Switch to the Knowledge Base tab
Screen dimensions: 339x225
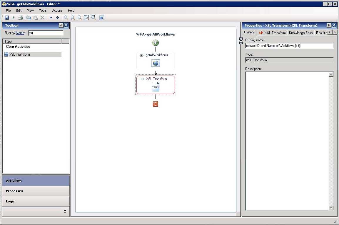[301, 33]
